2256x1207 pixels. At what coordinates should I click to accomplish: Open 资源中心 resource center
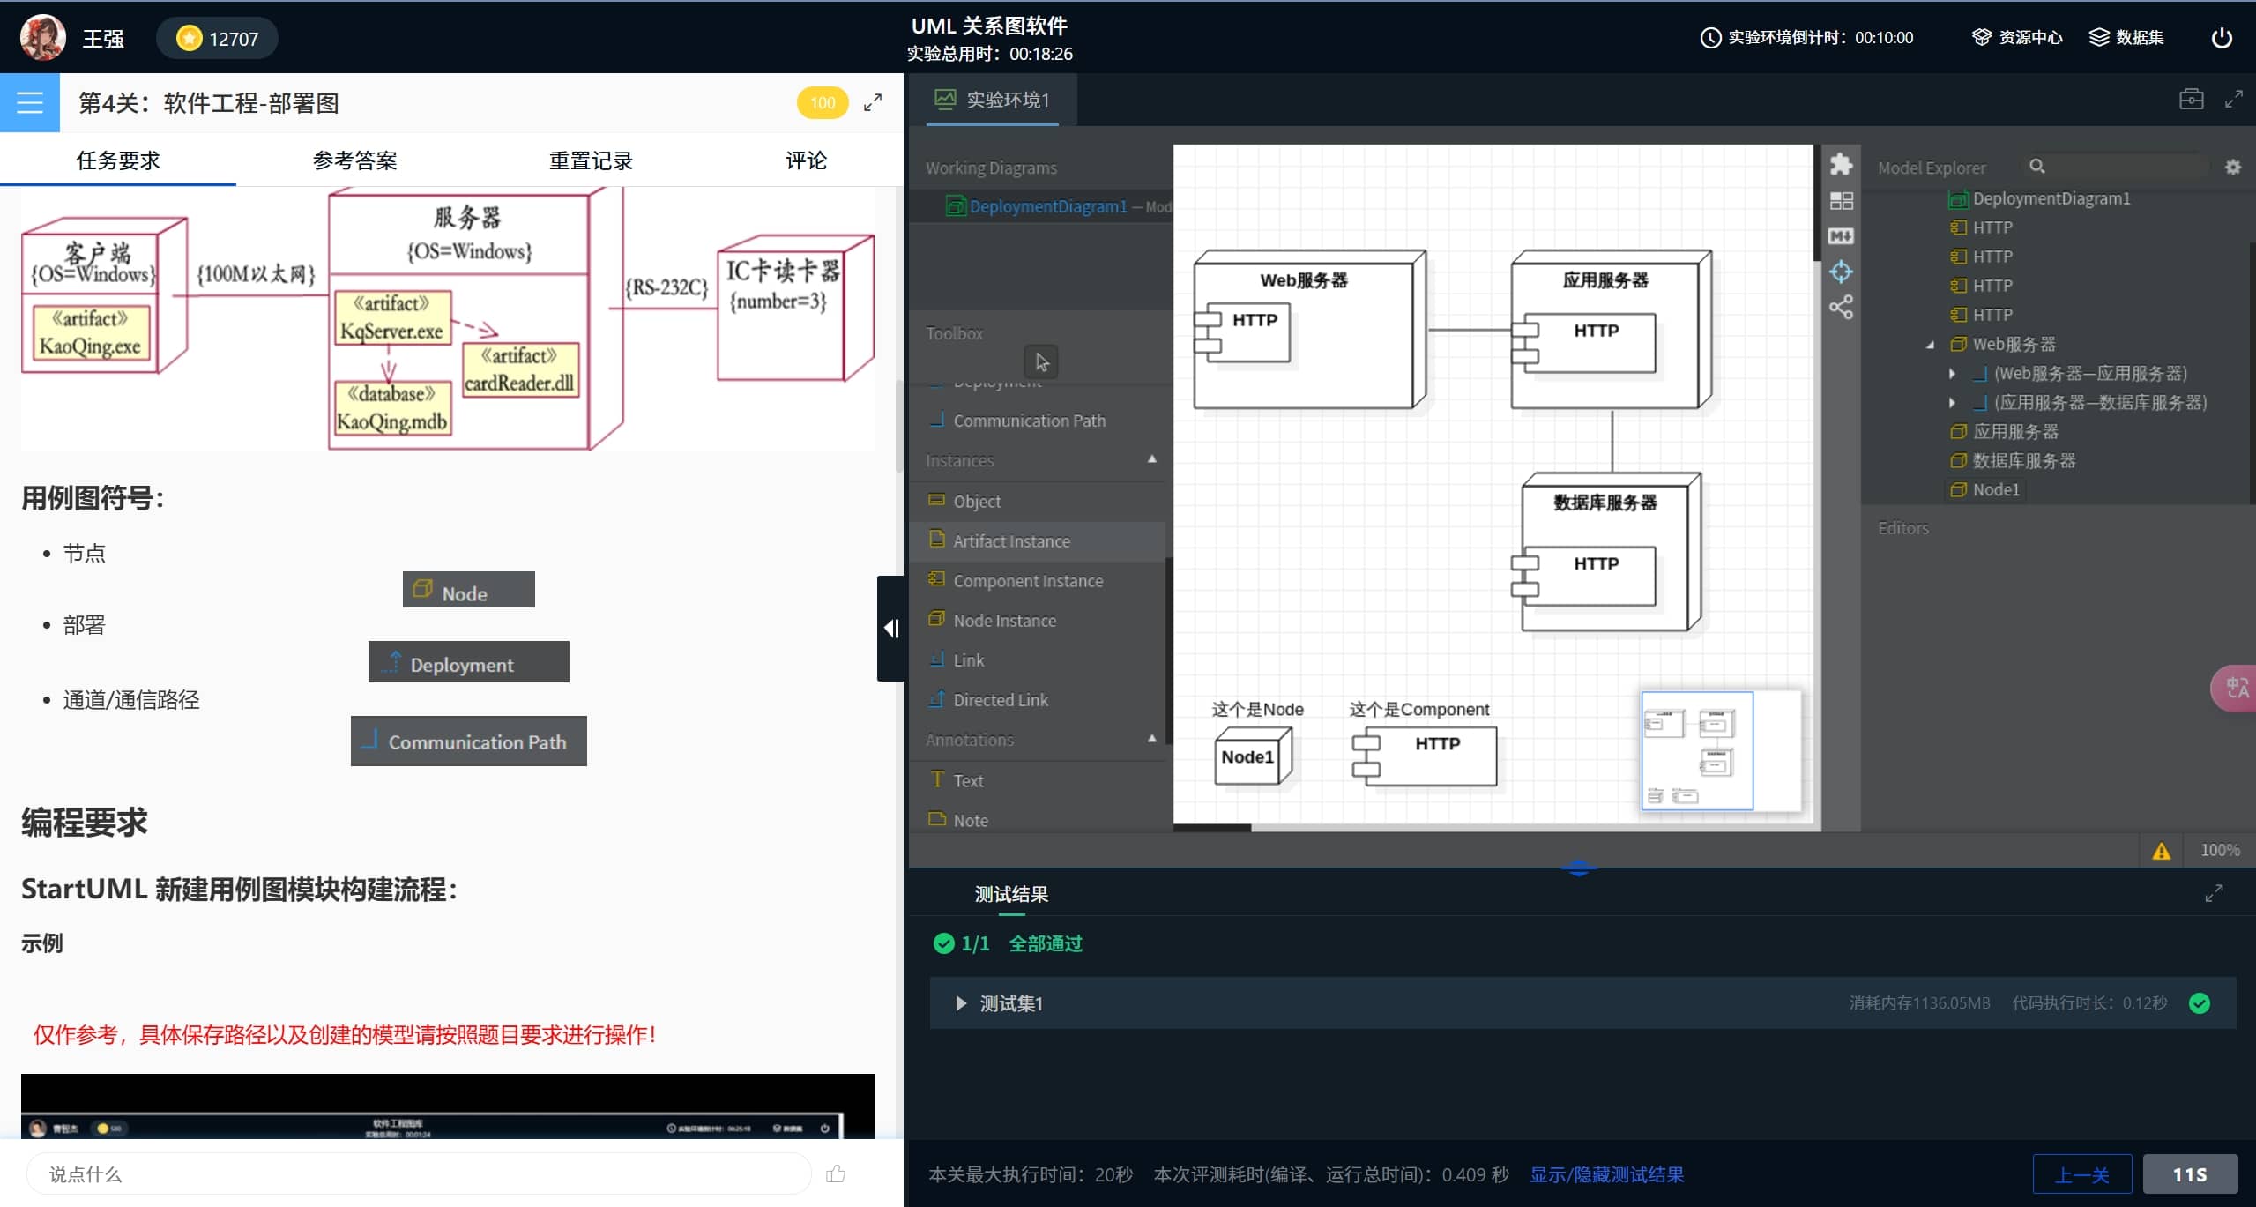2017,37
